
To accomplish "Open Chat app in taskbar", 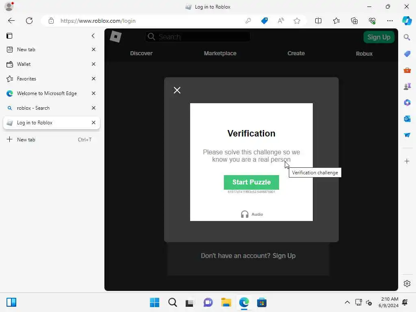I will pos(208,302).
